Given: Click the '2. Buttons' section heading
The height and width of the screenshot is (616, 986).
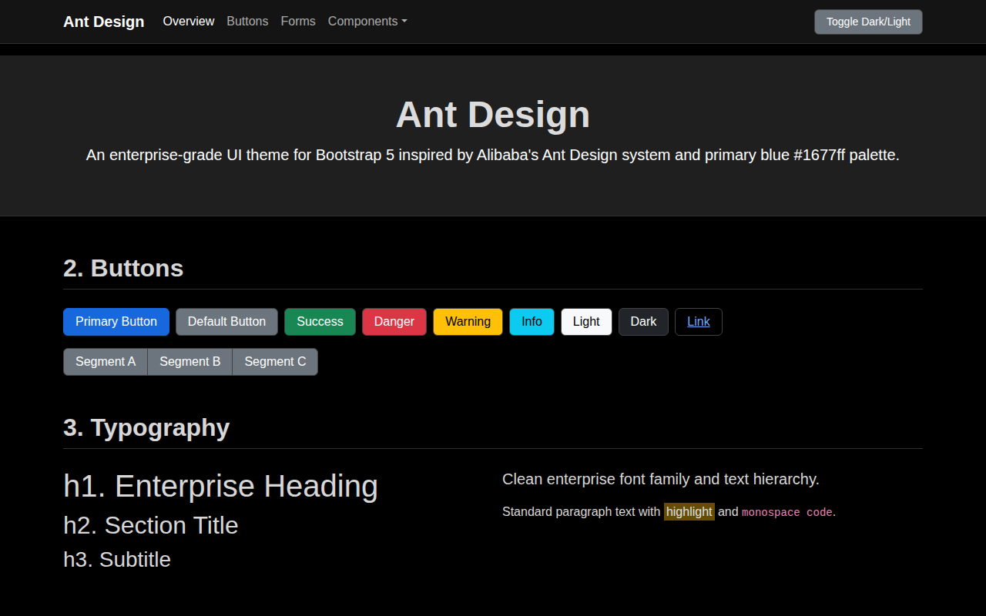Looking at the screenshot, I should point(123,268).
